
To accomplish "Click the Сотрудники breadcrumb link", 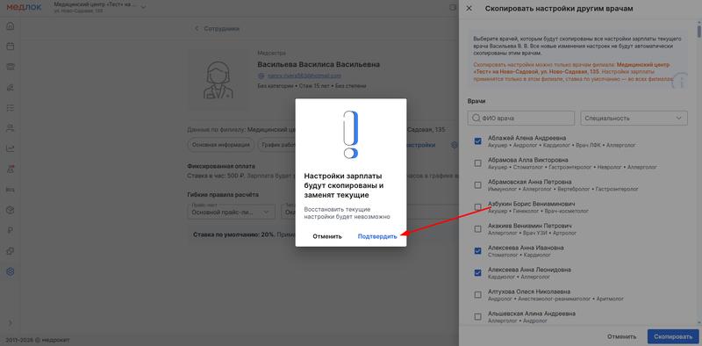I will pyautogui.click(x=222, y=29).
